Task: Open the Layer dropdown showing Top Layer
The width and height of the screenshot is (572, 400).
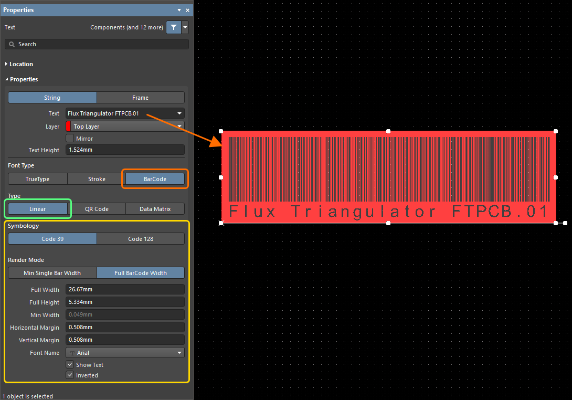Action: coord(125,127)
